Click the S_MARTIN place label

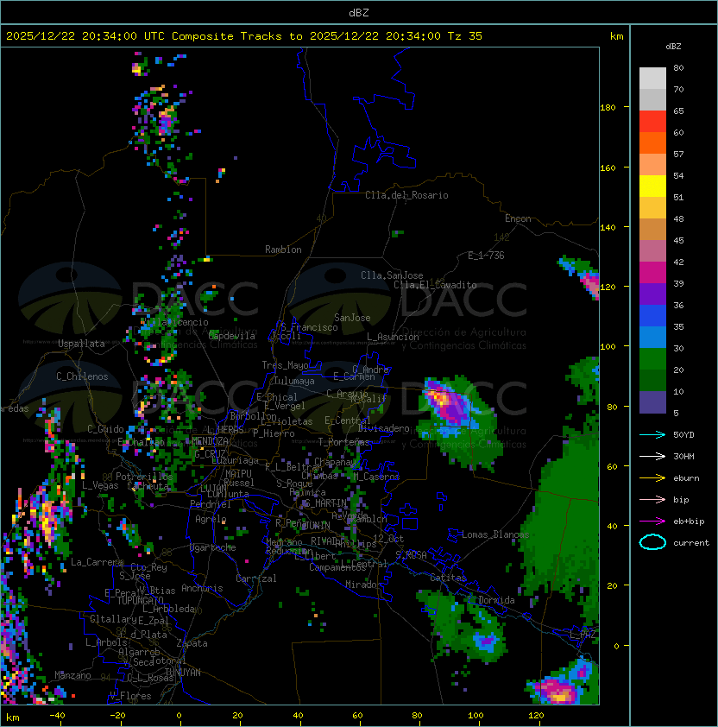click(326, 503)
